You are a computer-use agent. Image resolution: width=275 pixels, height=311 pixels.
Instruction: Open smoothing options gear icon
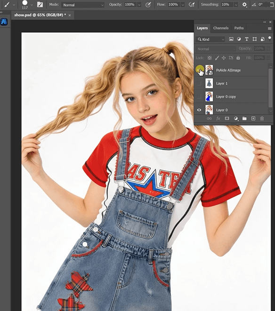pos(244,5)
